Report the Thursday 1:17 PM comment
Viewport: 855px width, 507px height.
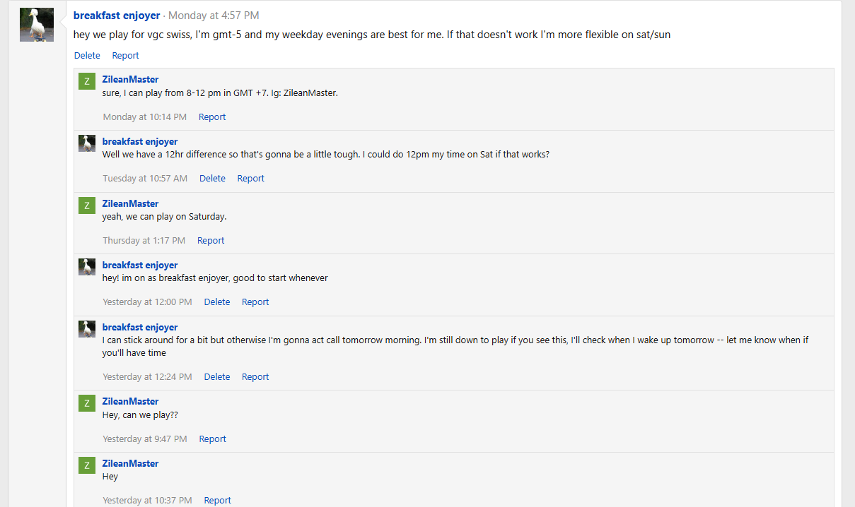point(211,241)
